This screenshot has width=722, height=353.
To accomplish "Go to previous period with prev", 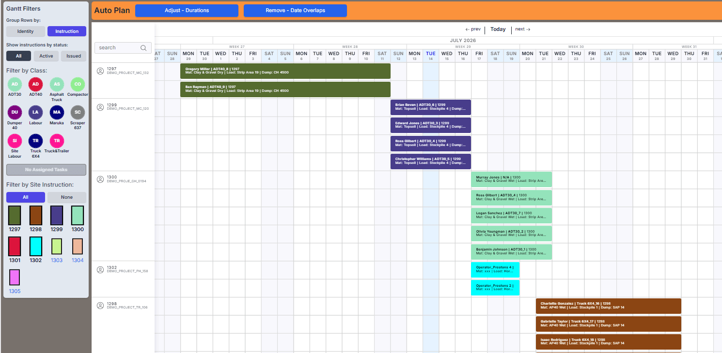I will [473, 29].
